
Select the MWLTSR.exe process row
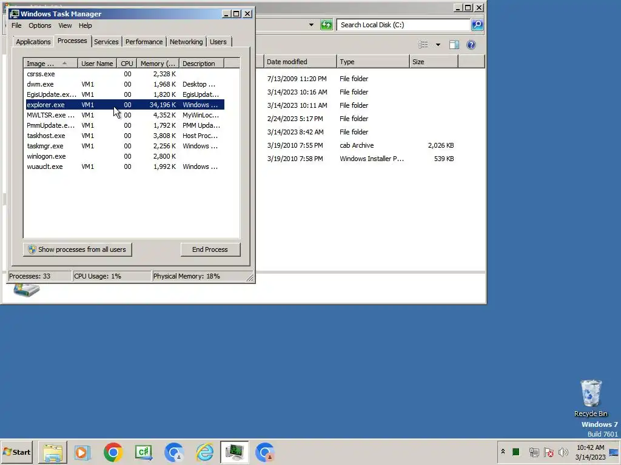point(125,115)
